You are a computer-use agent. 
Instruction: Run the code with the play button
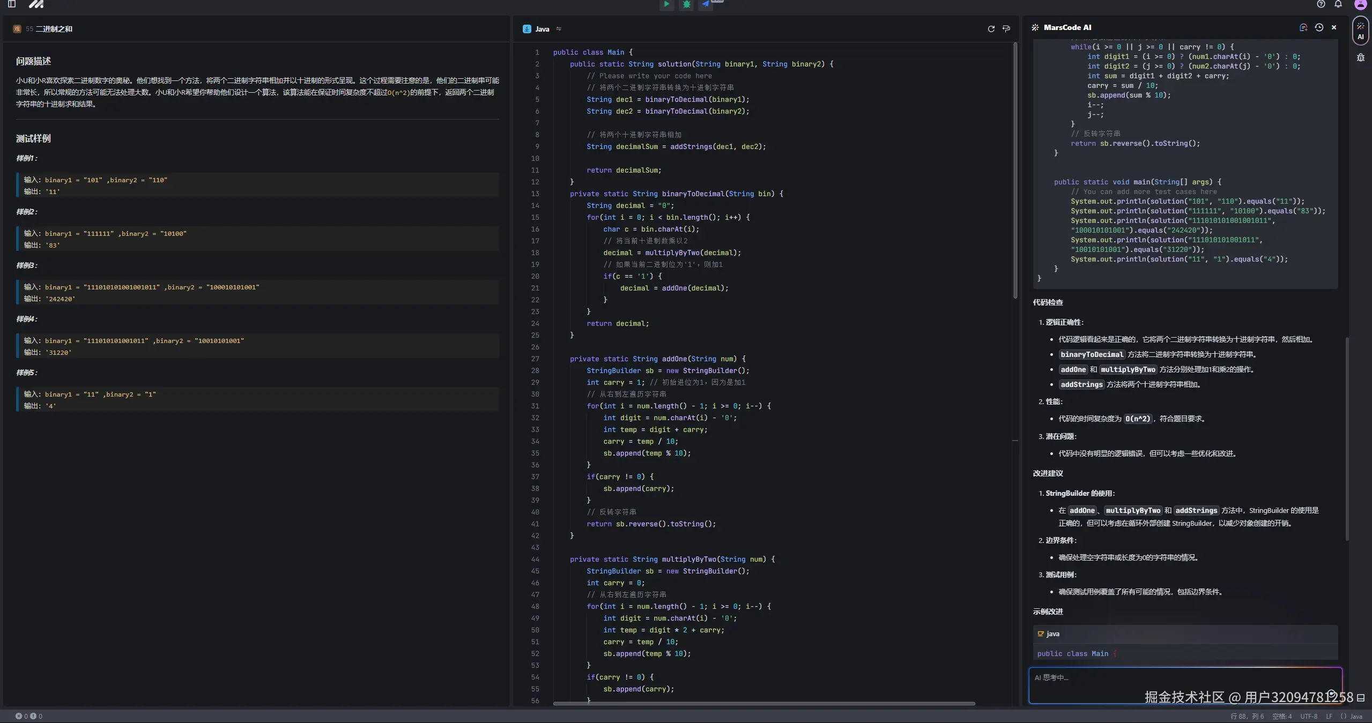point(666,4)
